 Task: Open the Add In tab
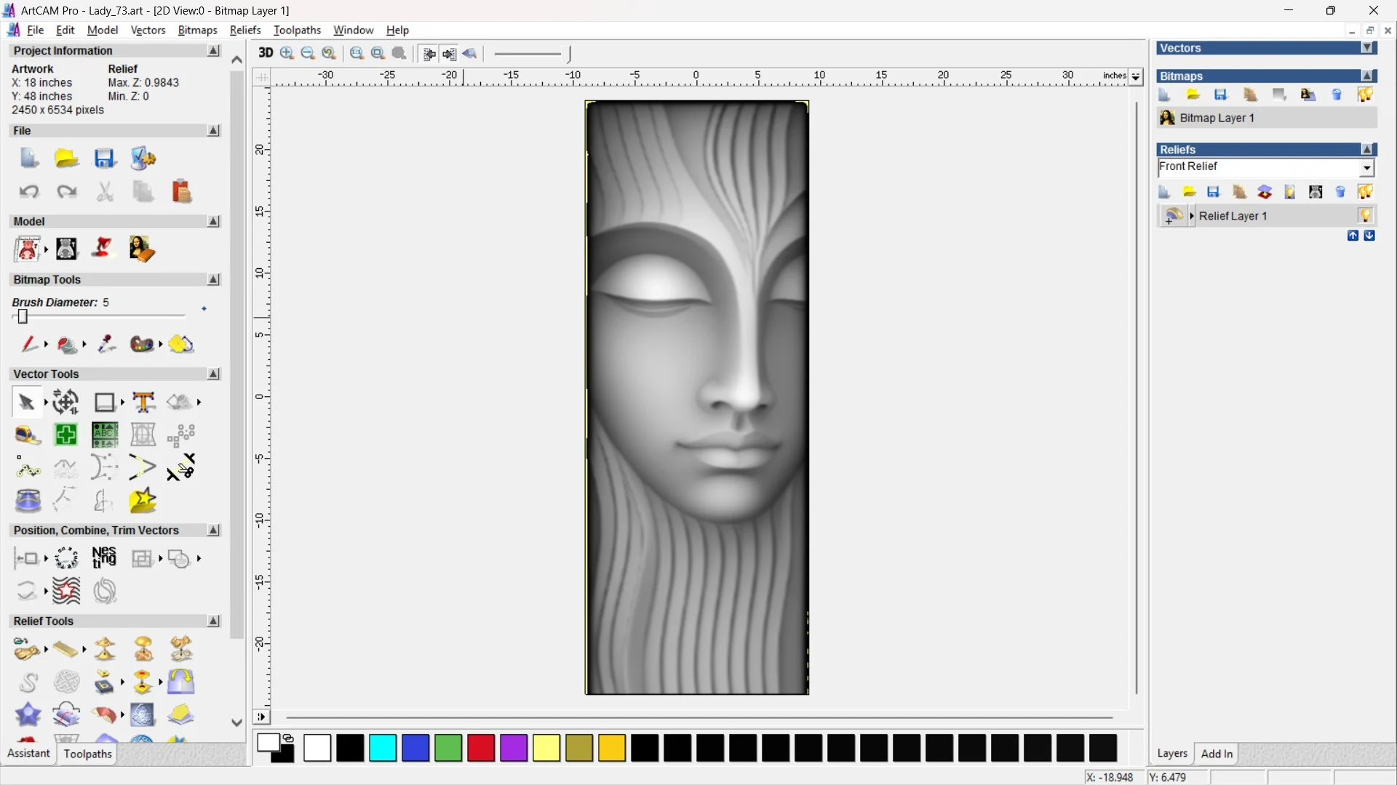pos(1217,754)
